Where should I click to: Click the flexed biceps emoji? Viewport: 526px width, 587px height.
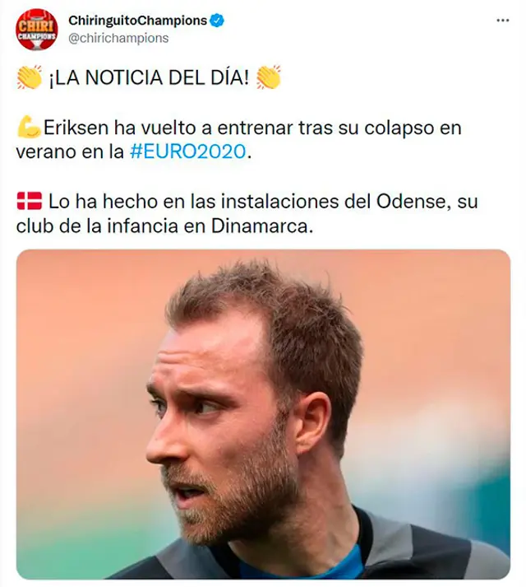29,128
